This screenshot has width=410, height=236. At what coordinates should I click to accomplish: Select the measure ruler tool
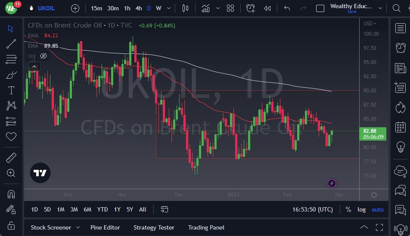(x=11, y=158)
